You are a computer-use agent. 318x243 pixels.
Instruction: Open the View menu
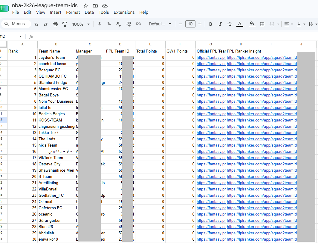[x=41, y=12]
